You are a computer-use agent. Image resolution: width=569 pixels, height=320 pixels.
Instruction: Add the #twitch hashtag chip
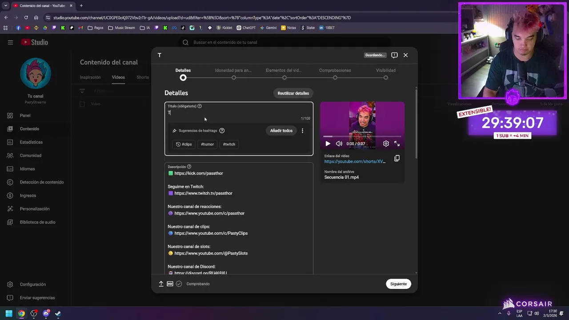[x=229, y=144]
